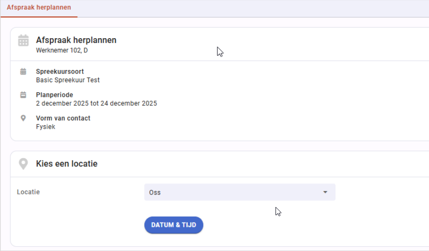Click the Vorm van contact label
This screenshot has height=251, width=429.
click(x=63, y=118)
